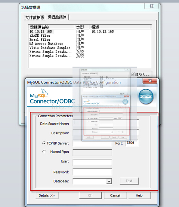Click the Test button
The height and width of the screenshot is (207, 179).
tap(129, 181)
